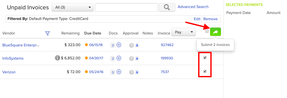Screen dimensions: 287x98
Task: Open invoice 199930
Action: (x=167, y=58)
